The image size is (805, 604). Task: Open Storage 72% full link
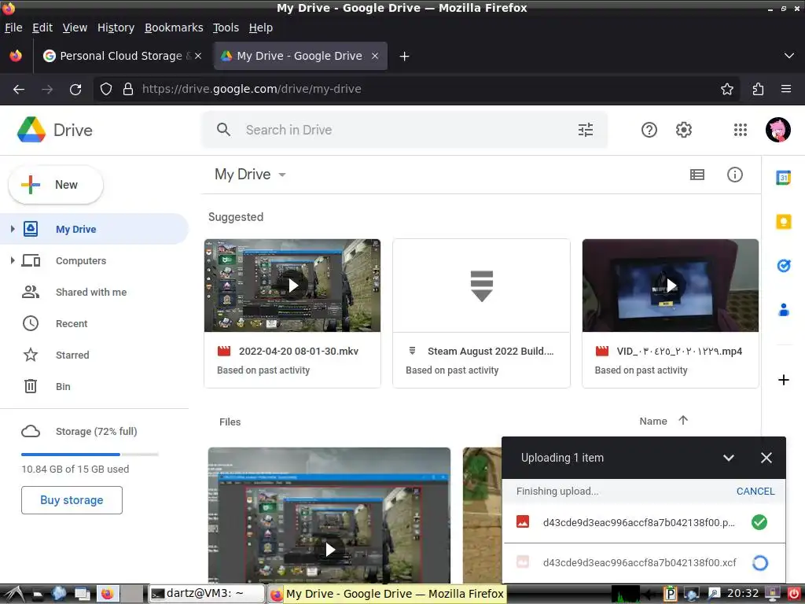(96, 432)
